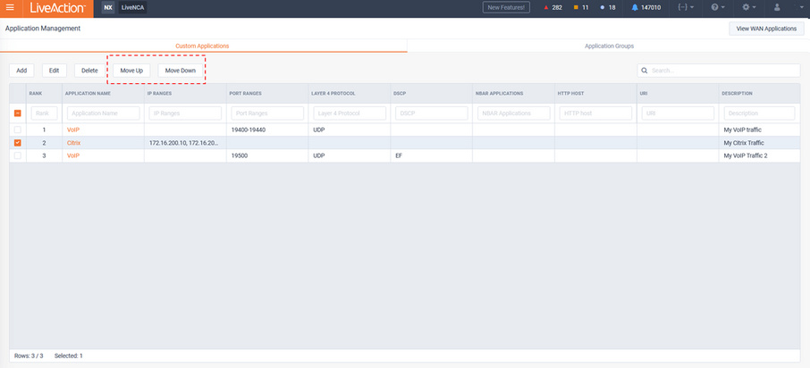Sort by DESCRIPTION column header
Image resolution: width=810 pixels, height=368 pixels.
737,94
